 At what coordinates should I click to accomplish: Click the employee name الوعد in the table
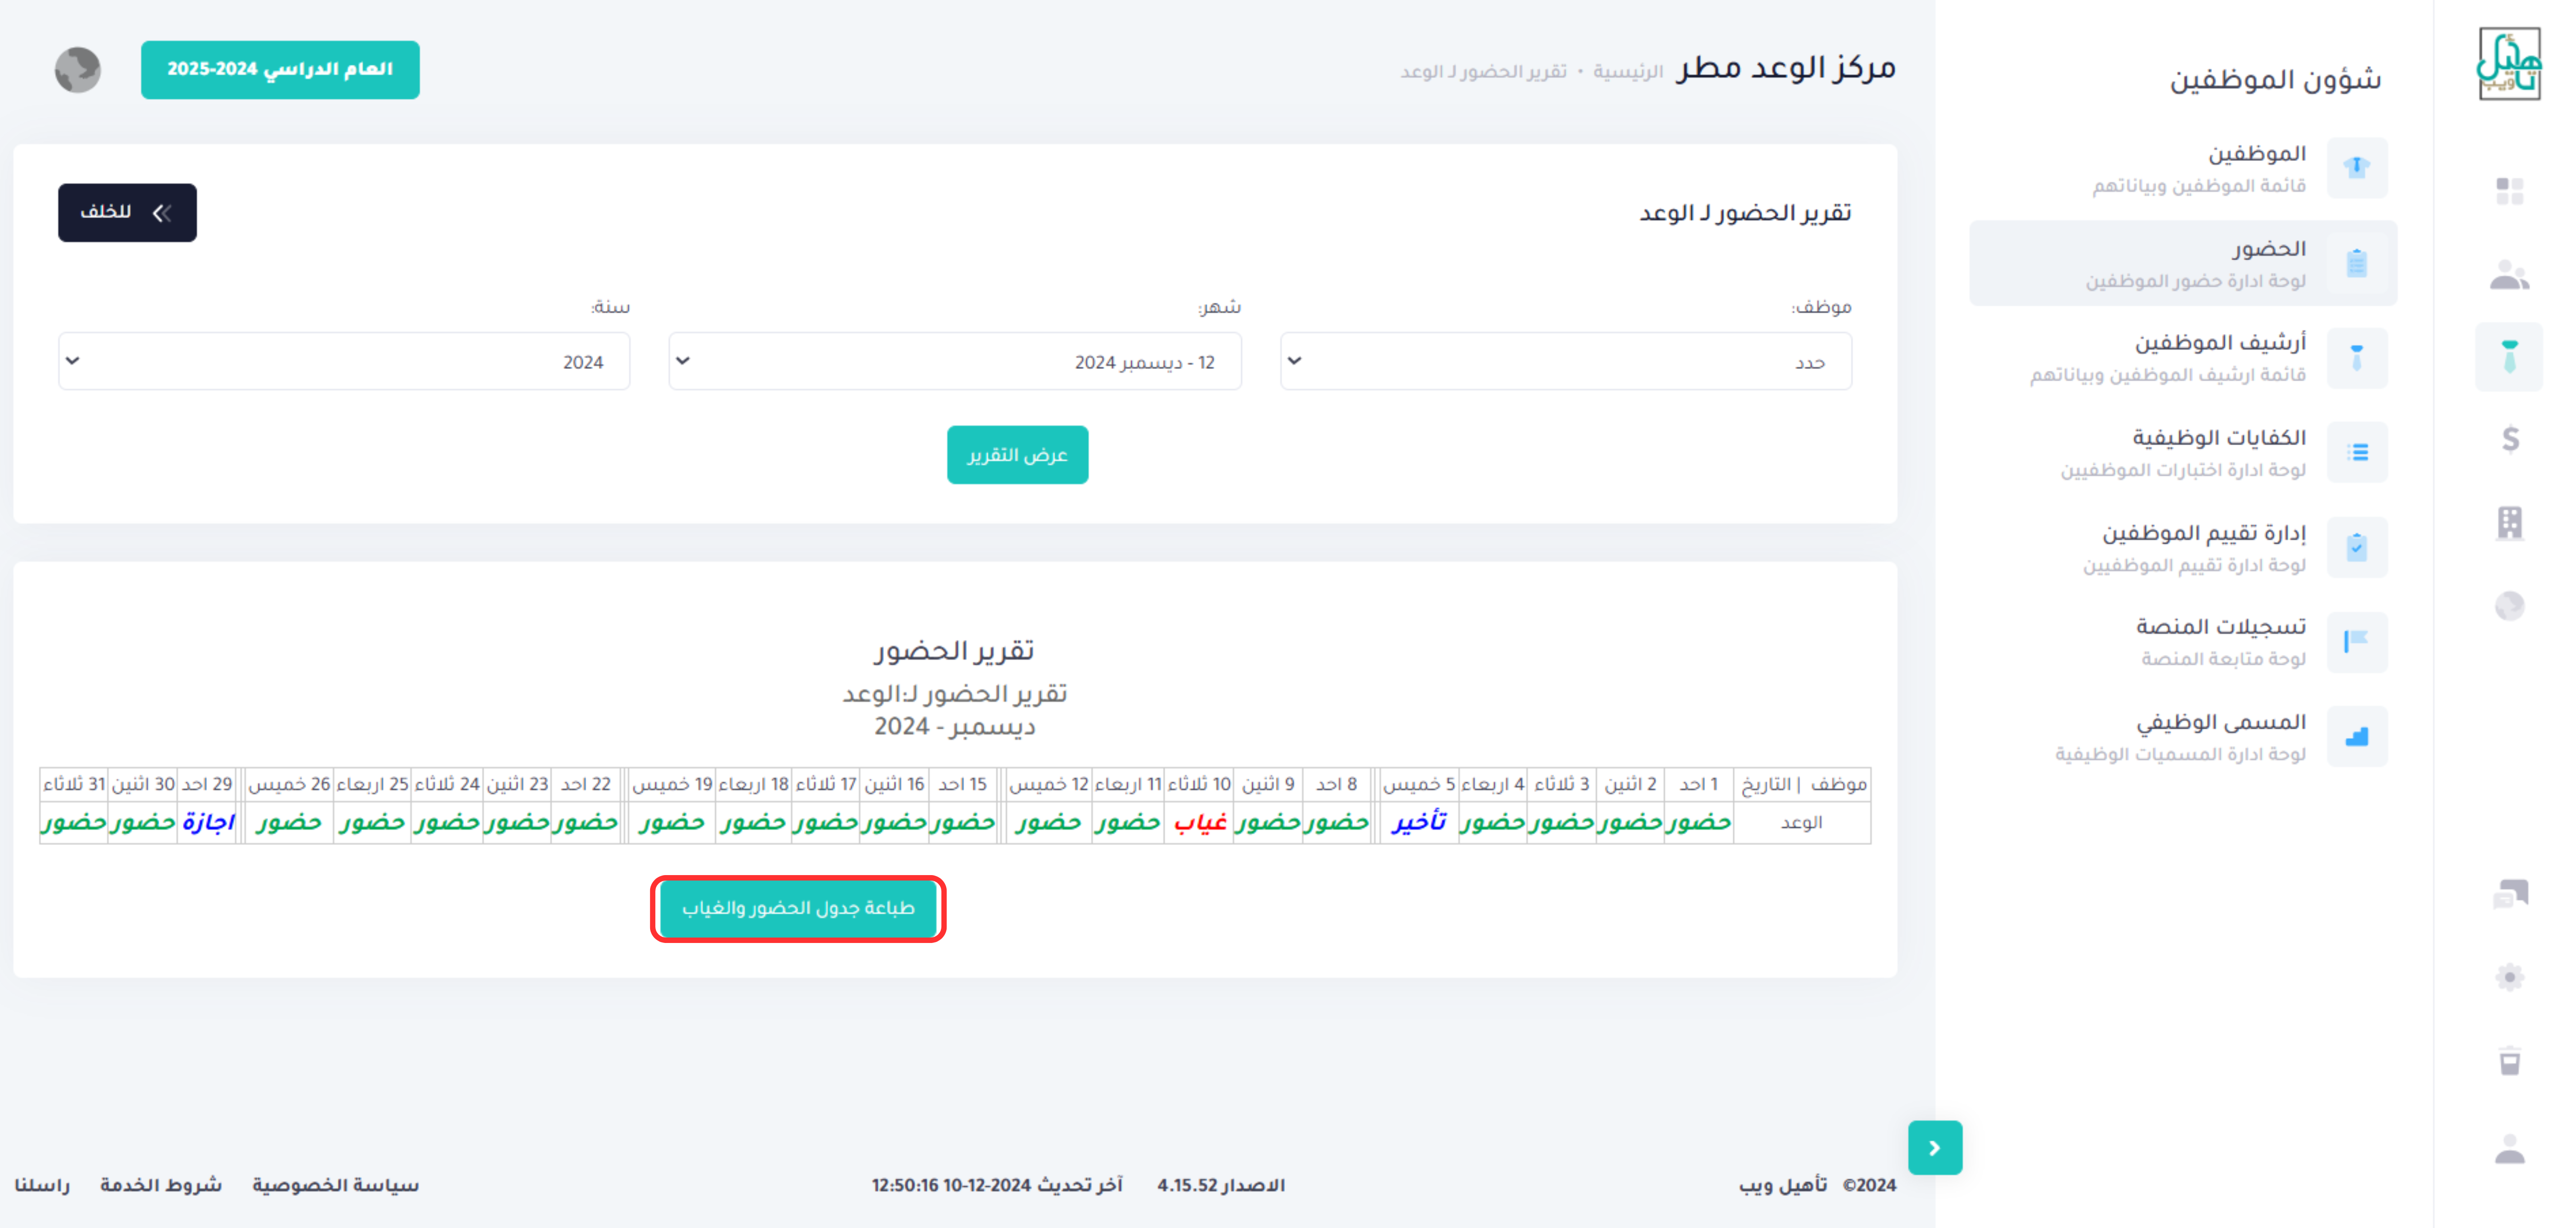[1801, 822]
